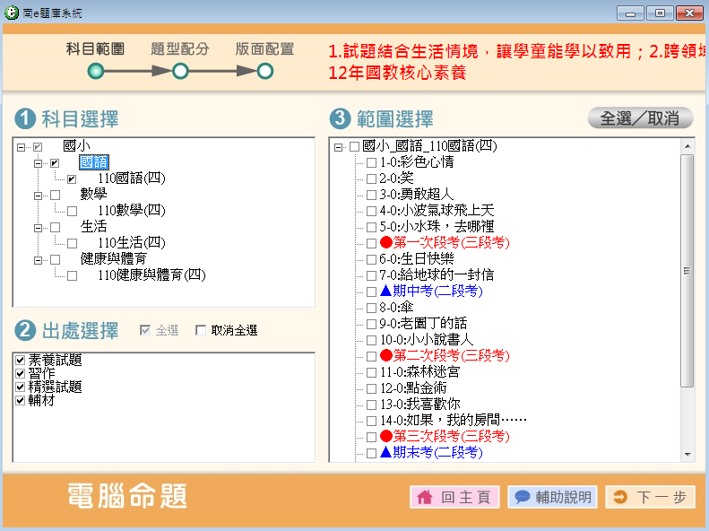Click the range list scrollbar thumb
The image size is (709, 531).
click(687, 271)
